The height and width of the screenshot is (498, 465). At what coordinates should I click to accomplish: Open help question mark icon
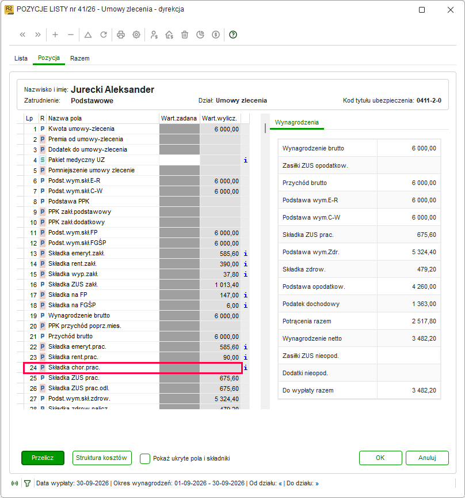233,35
